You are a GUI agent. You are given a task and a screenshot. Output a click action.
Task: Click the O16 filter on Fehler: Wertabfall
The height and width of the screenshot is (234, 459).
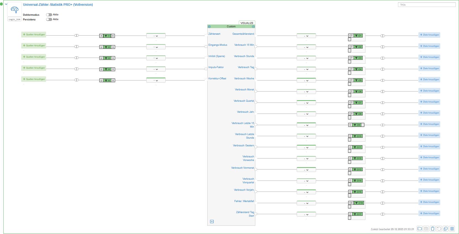click(359, 203)
